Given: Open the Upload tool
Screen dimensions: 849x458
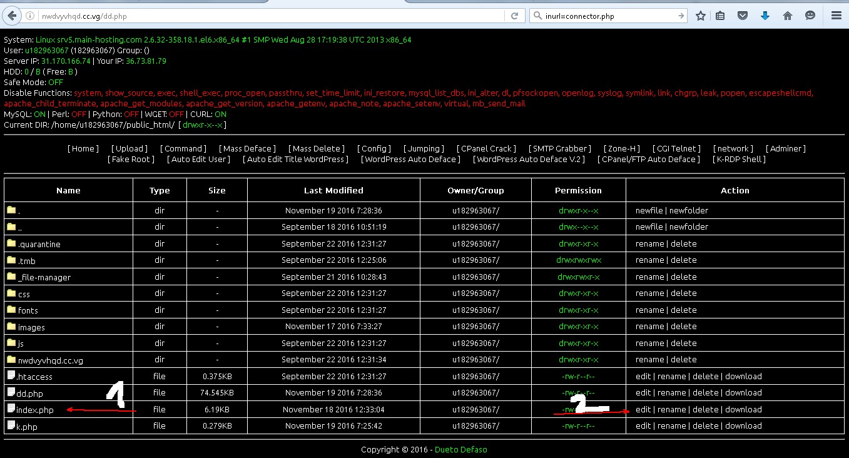Looking at the screenshot, I should [x=129, y=148].
